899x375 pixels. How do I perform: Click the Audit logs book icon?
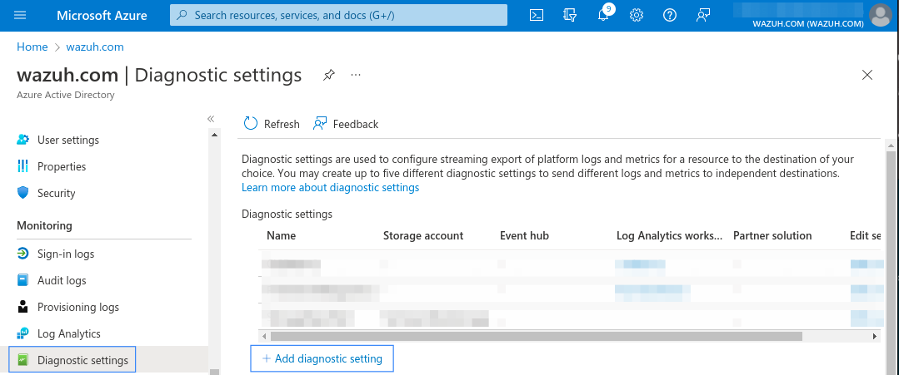[23, 280]
